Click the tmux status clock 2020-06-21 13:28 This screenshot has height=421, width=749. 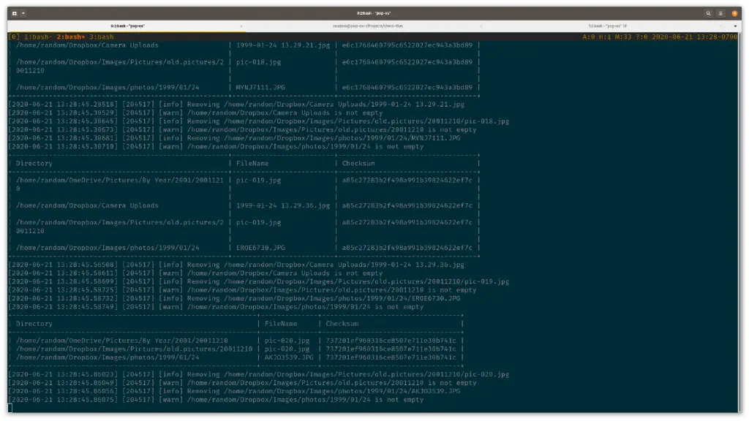[695, 37]
